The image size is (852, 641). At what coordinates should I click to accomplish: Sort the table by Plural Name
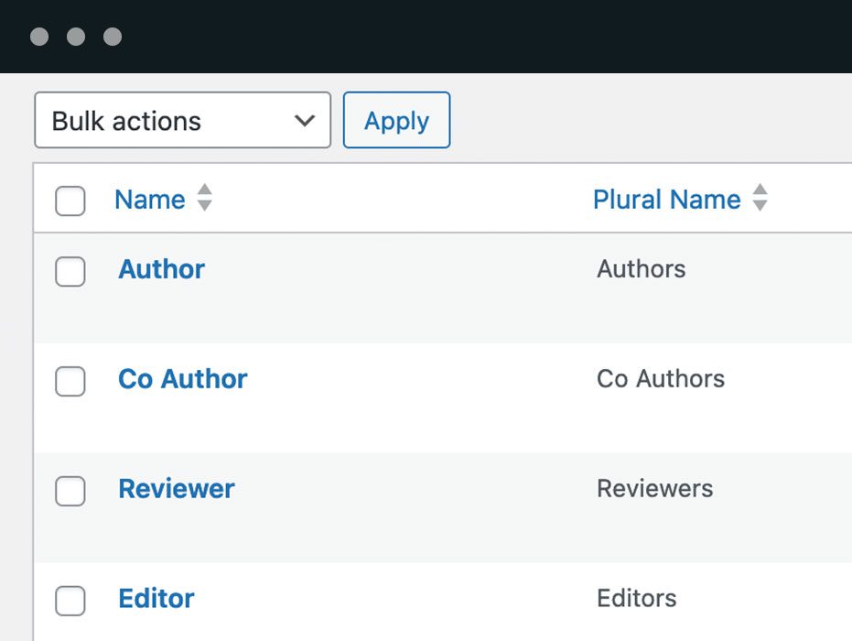click(x=667, y=199)
